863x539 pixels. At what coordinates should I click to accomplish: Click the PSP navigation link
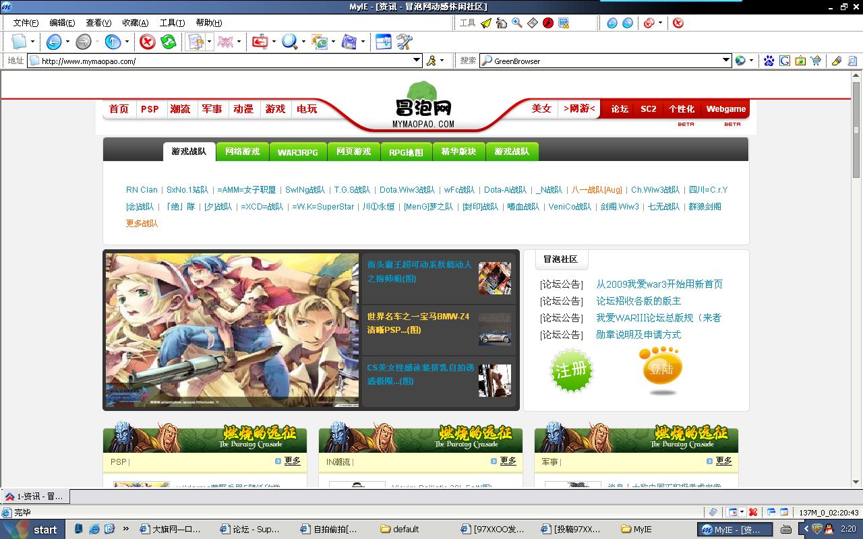pyautogui.click(x=150, y=109)
